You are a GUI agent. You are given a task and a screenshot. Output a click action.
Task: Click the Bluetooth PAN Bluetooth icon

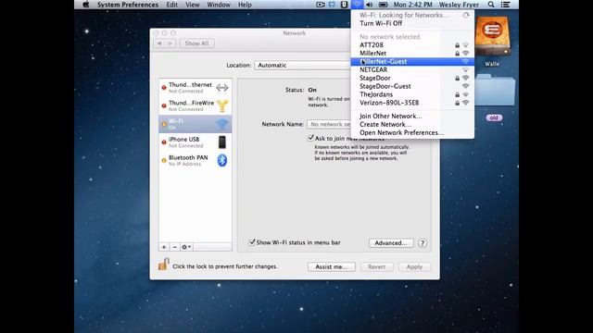coord(222,160)
